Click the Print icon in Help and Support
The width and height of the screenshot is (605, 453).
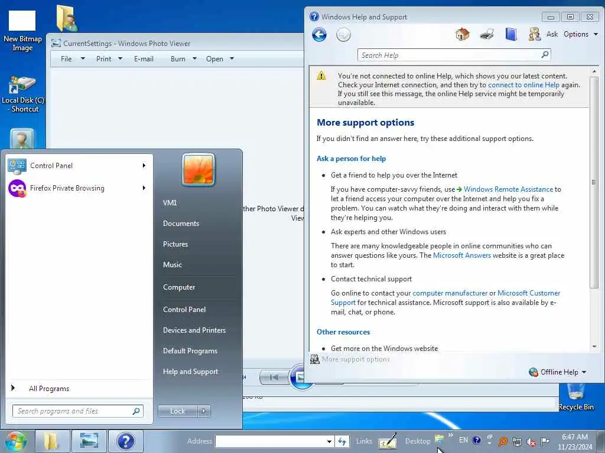[x=487, y=34]
